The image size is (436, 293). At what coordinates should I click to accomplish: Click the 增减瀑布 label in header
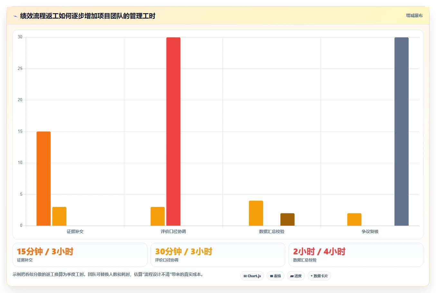click(414, 15)
